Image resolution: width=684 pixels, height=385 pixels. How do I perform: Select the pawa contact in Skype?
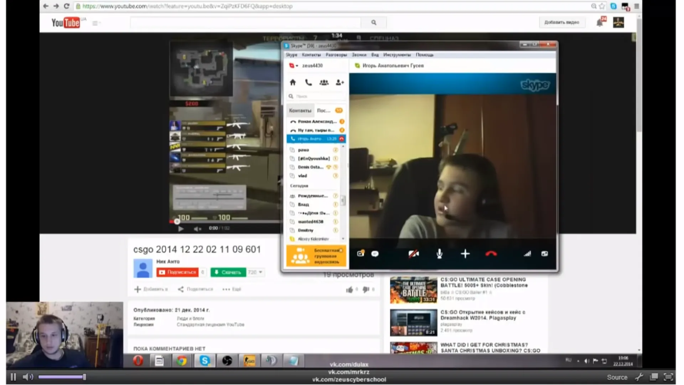tap(313, 150)
